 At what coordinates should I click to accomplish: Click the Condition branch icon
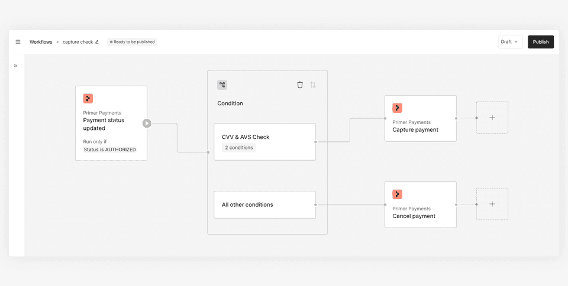tap(222, 85)
